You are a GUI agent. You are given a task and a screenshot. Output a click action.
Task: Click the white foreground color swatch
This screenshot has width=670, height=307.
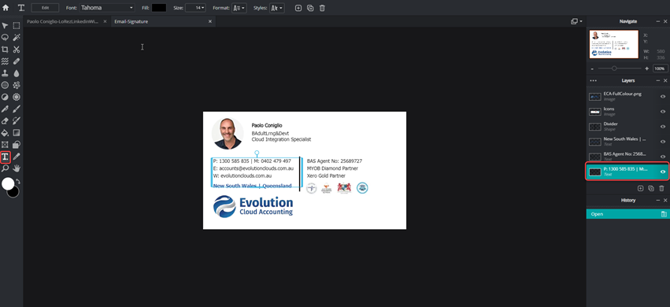click(x=7, y=183)
